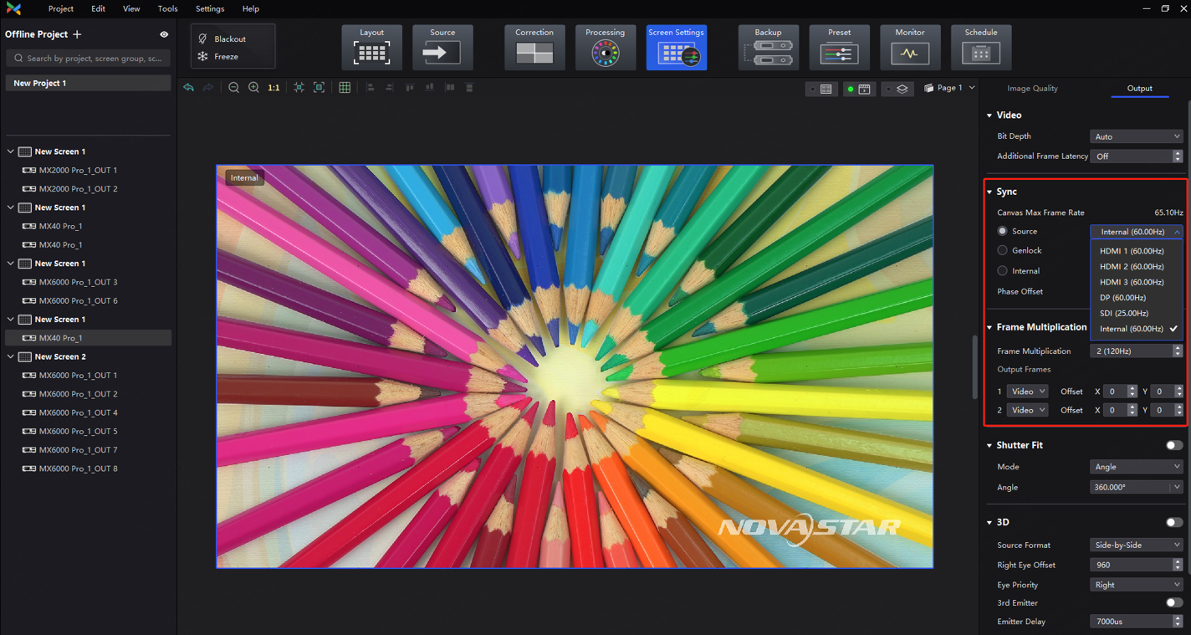Open the Schedule module

click(x=981, y=47)
